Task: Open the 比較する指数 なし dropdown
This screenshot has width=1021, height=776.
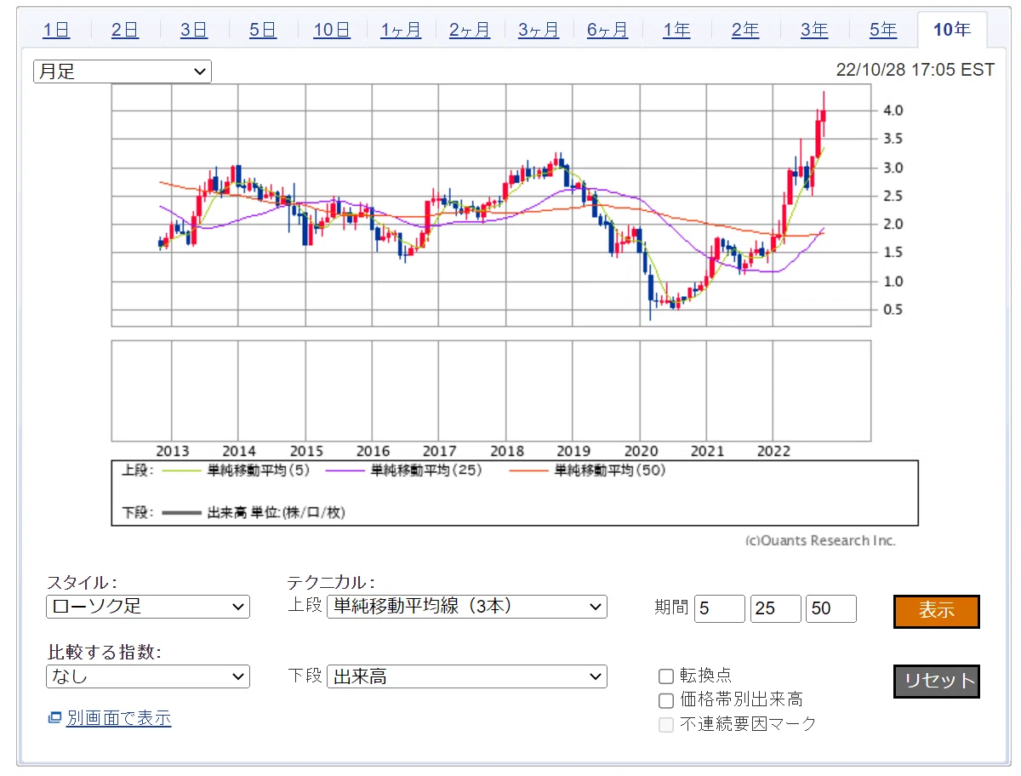Action: pyautogui.click(x=148, y=676)
